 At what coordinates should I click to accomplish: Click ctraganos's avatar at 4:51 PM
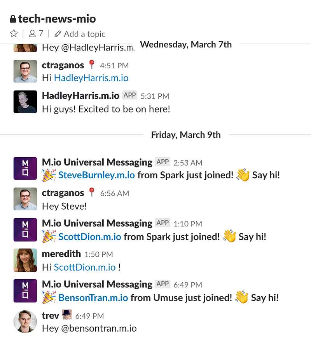25,71
